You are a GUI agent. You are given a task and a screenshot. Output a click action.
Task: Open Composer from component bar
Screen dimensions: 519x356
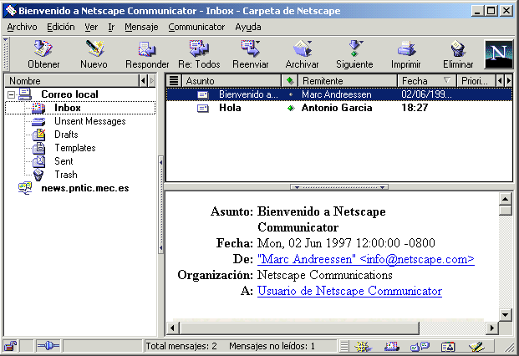coord(476,347)
